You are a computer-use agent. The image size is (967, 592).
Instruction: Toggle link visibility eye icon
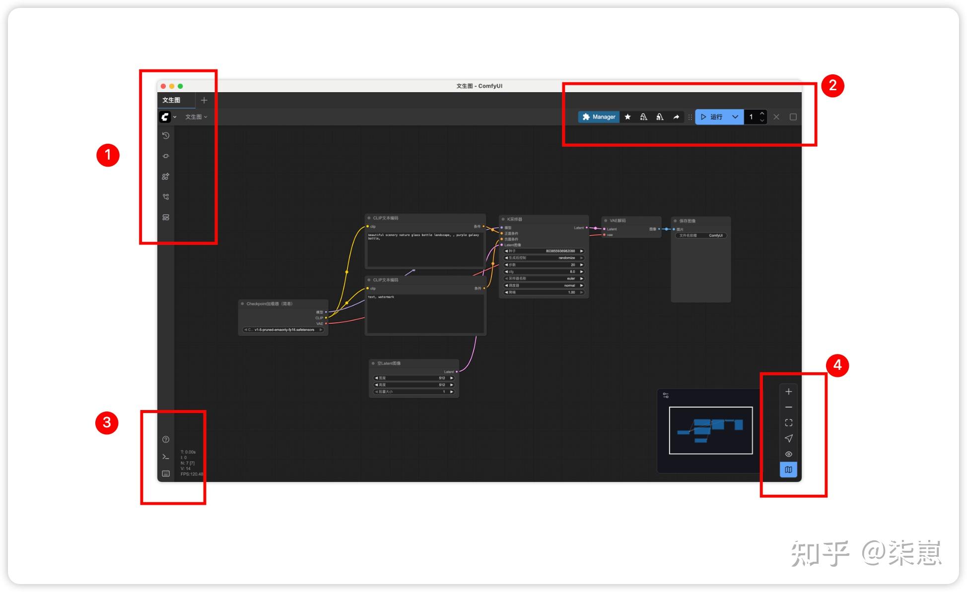(788, 454)
